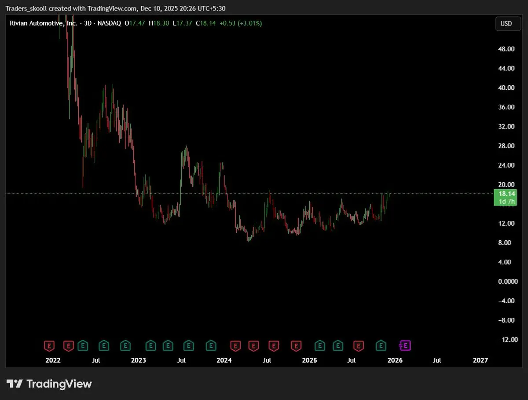Click green earnings marker just left of 2024 label
The image size is (528, 400).
click(x=211, y=346)
